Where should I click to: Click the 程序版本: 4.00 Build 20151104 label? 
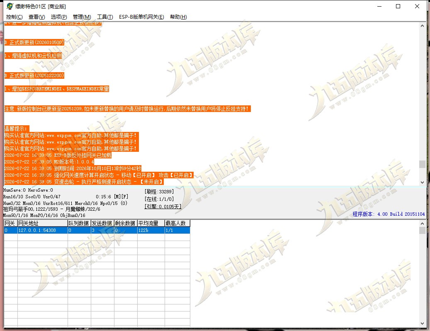[389, 214]
